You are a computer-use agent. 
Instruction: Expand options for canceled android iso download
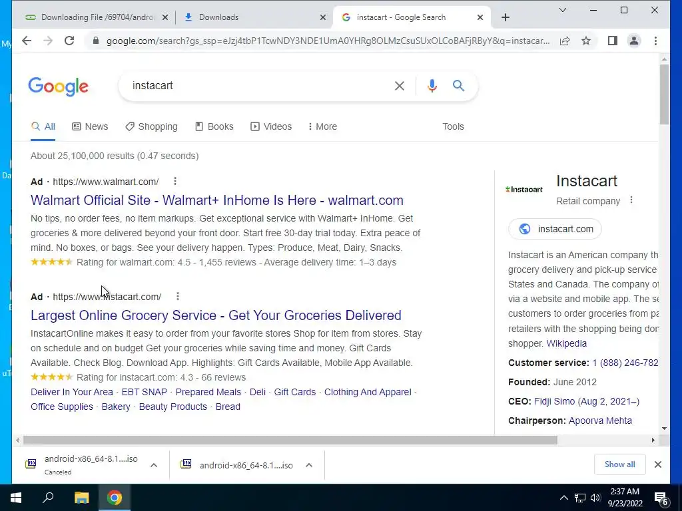tap(154, 465)
